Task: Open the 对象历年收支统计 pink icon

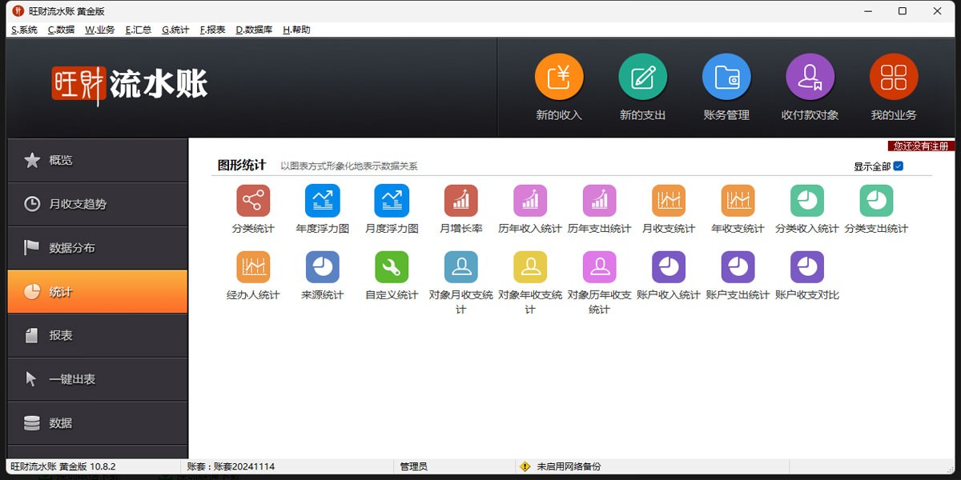Action: 599,267
